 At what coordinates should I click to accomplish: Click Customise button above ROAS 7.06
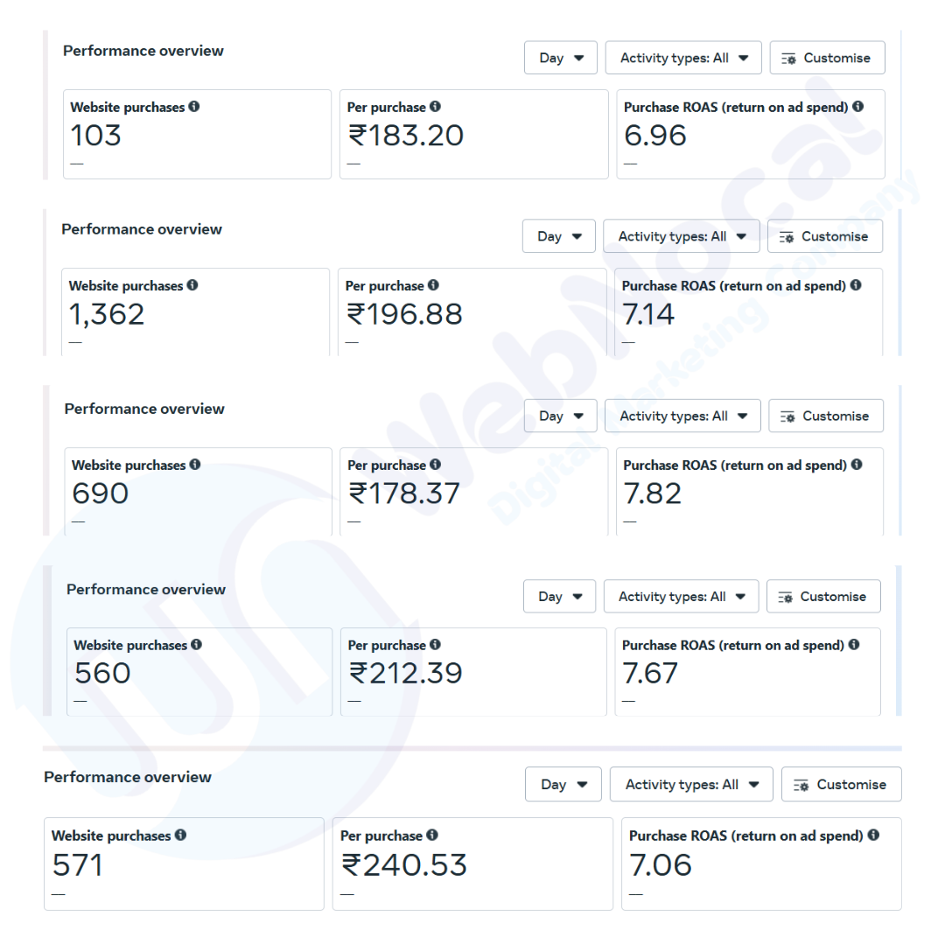[840, 784]
